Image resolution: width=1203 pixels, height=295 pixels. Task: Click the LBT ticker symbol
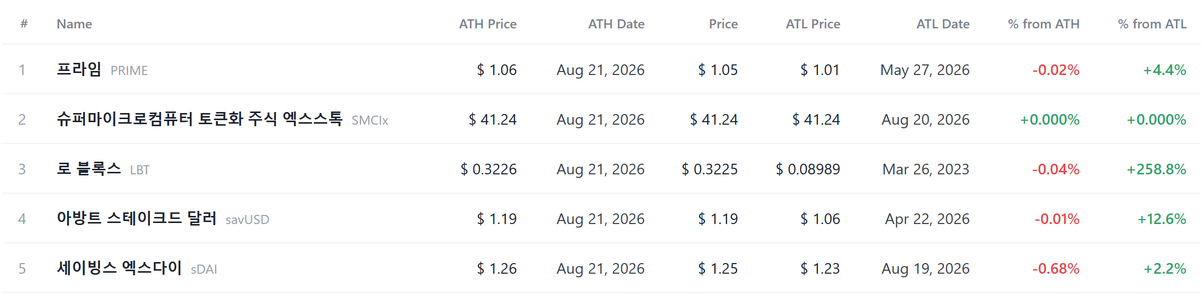click(140, 170)
